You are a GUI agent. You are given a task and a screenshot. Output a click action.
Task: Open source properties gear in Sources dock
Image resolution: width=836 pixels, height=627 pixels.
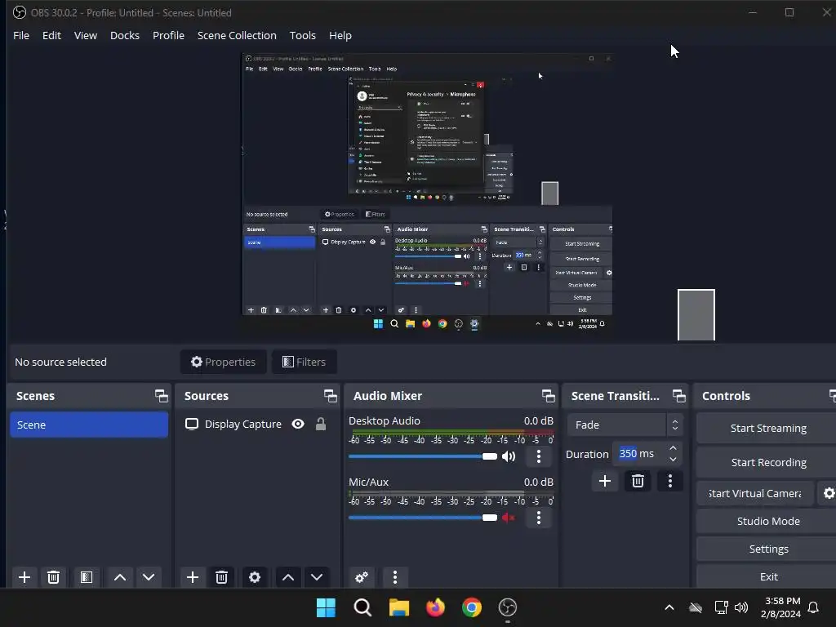tap(255, 577)
